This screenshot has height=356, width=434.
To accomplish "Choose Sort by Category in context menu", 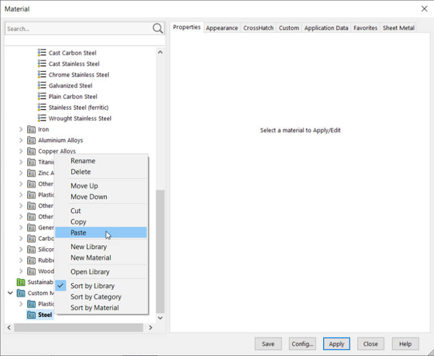I will coord(96,297).
